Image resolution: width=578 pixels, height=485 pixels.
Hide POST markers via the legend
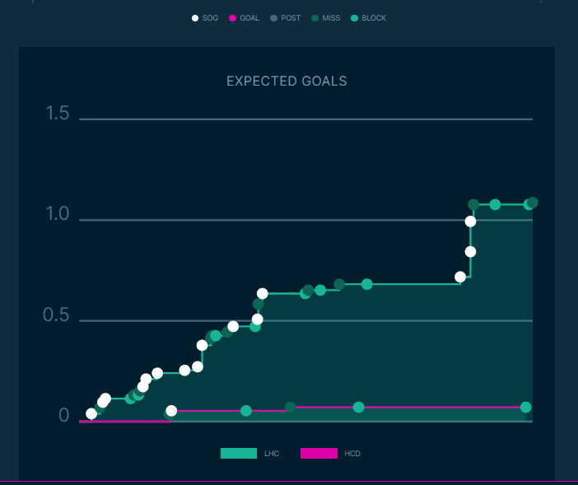coord(274,18)
